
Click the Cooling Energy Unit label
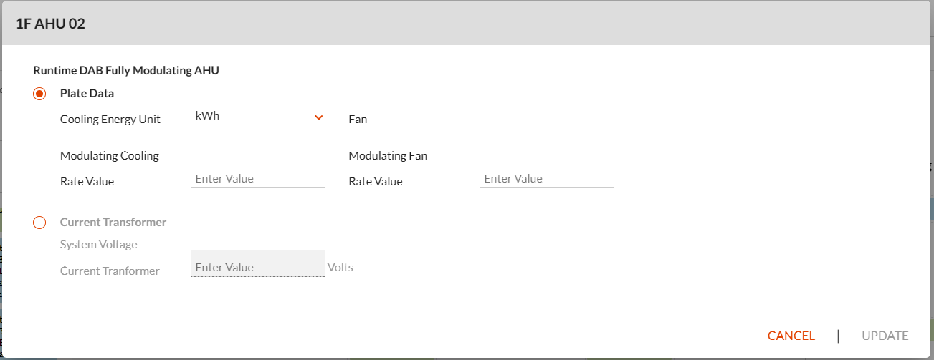pos(110,119)
